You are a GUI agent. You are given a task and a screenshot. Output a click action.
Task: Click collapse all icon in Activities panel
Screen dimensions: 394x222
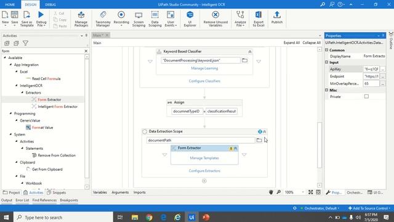[x=16, y=43]
